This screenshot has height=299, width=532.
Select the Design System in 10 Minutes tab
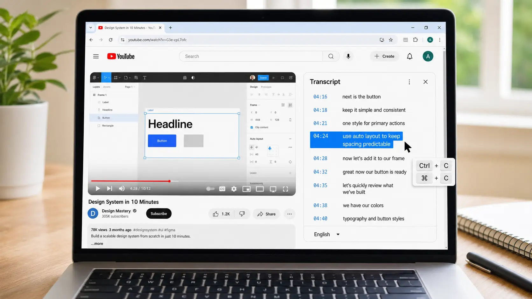tap(130, 28)
